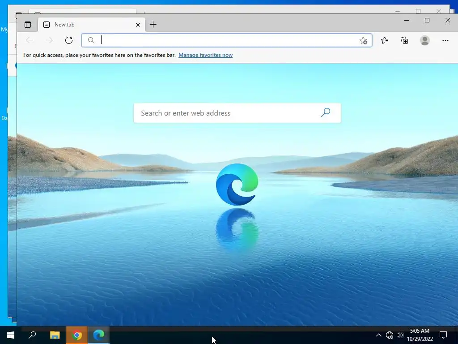Open the notification center icon
This screenshot has height=344, width=458.
(443, 335)
